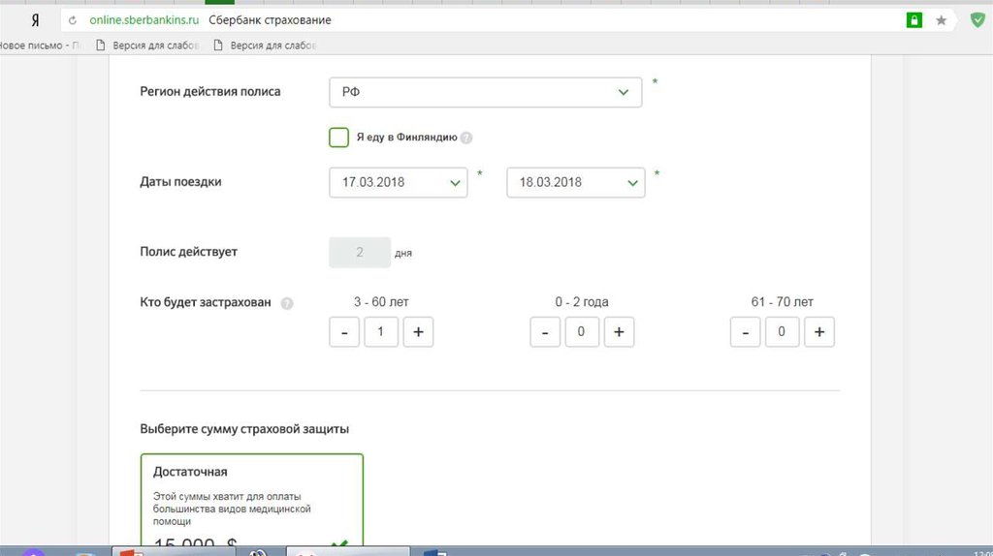Screen dimensions: 993x556
Task: Click the Выберите сумму страховой защиты heading
Action: point(244,429)
